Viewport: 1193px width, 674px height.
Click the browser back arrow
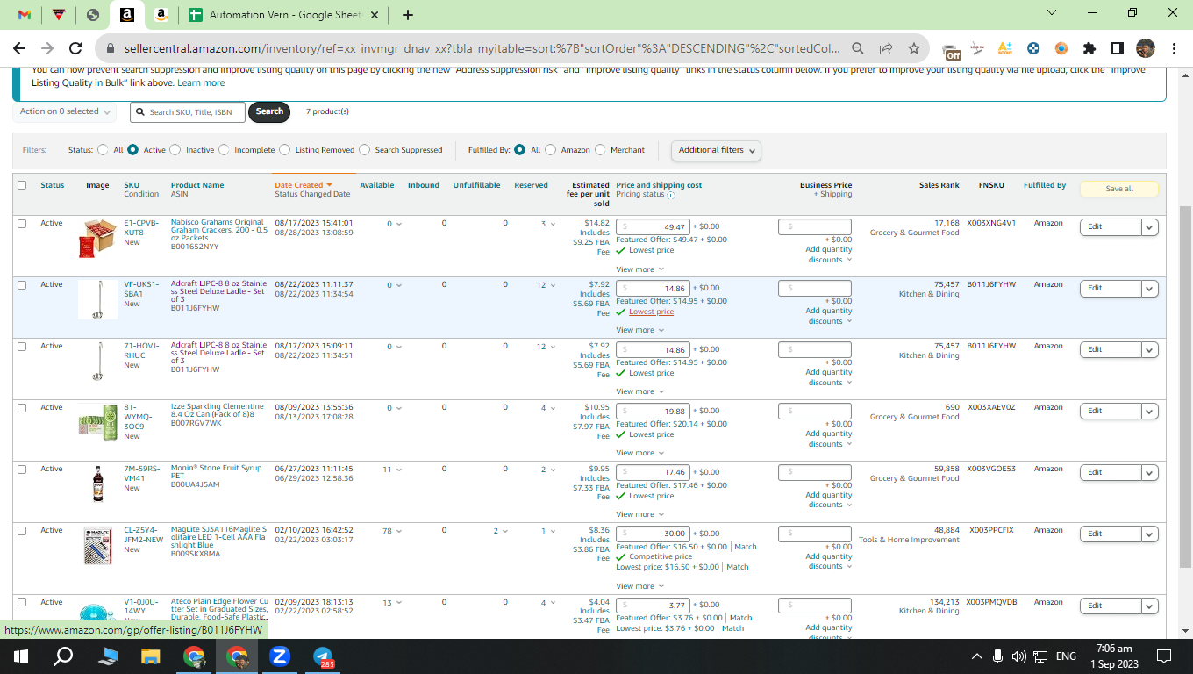[x=19, y=48]
